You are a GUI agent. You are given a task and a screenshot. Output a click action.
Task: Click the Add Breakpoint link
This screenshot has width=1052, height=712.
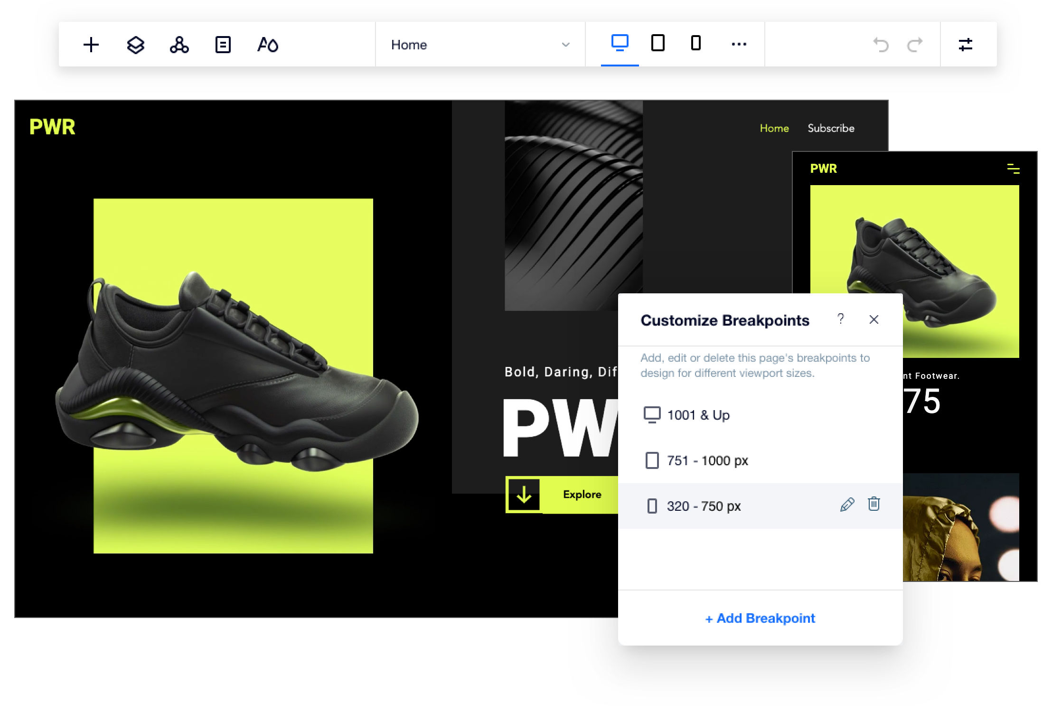point(760,618)
